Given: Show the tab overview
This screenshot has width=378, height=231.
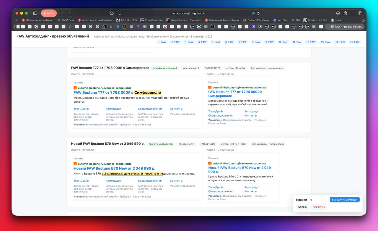Looking at the screenshot, I should pyautogui.click(x=360, y=13).
